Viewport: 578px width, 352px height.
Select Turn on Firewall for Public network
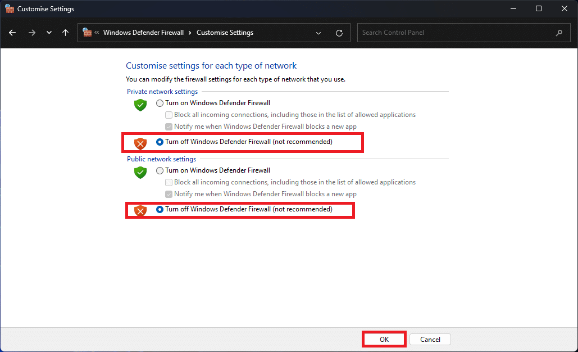160,170
